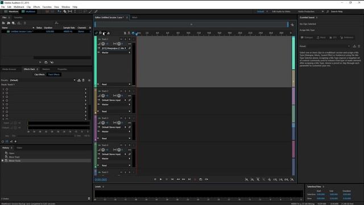The image size is (364, 205).
Task: Click Move Playhead to Previous button
Action: (172, 179)
